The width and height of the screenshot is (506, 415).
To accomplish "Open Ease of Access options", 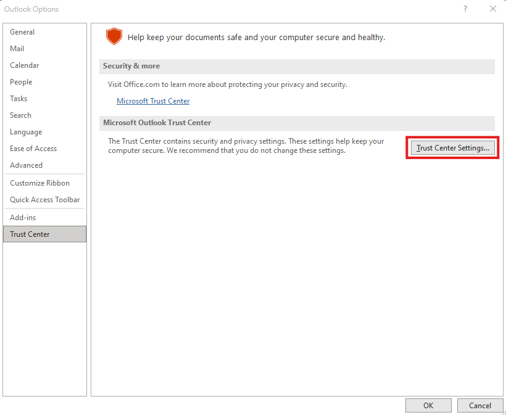I will [x=33, y=149].
